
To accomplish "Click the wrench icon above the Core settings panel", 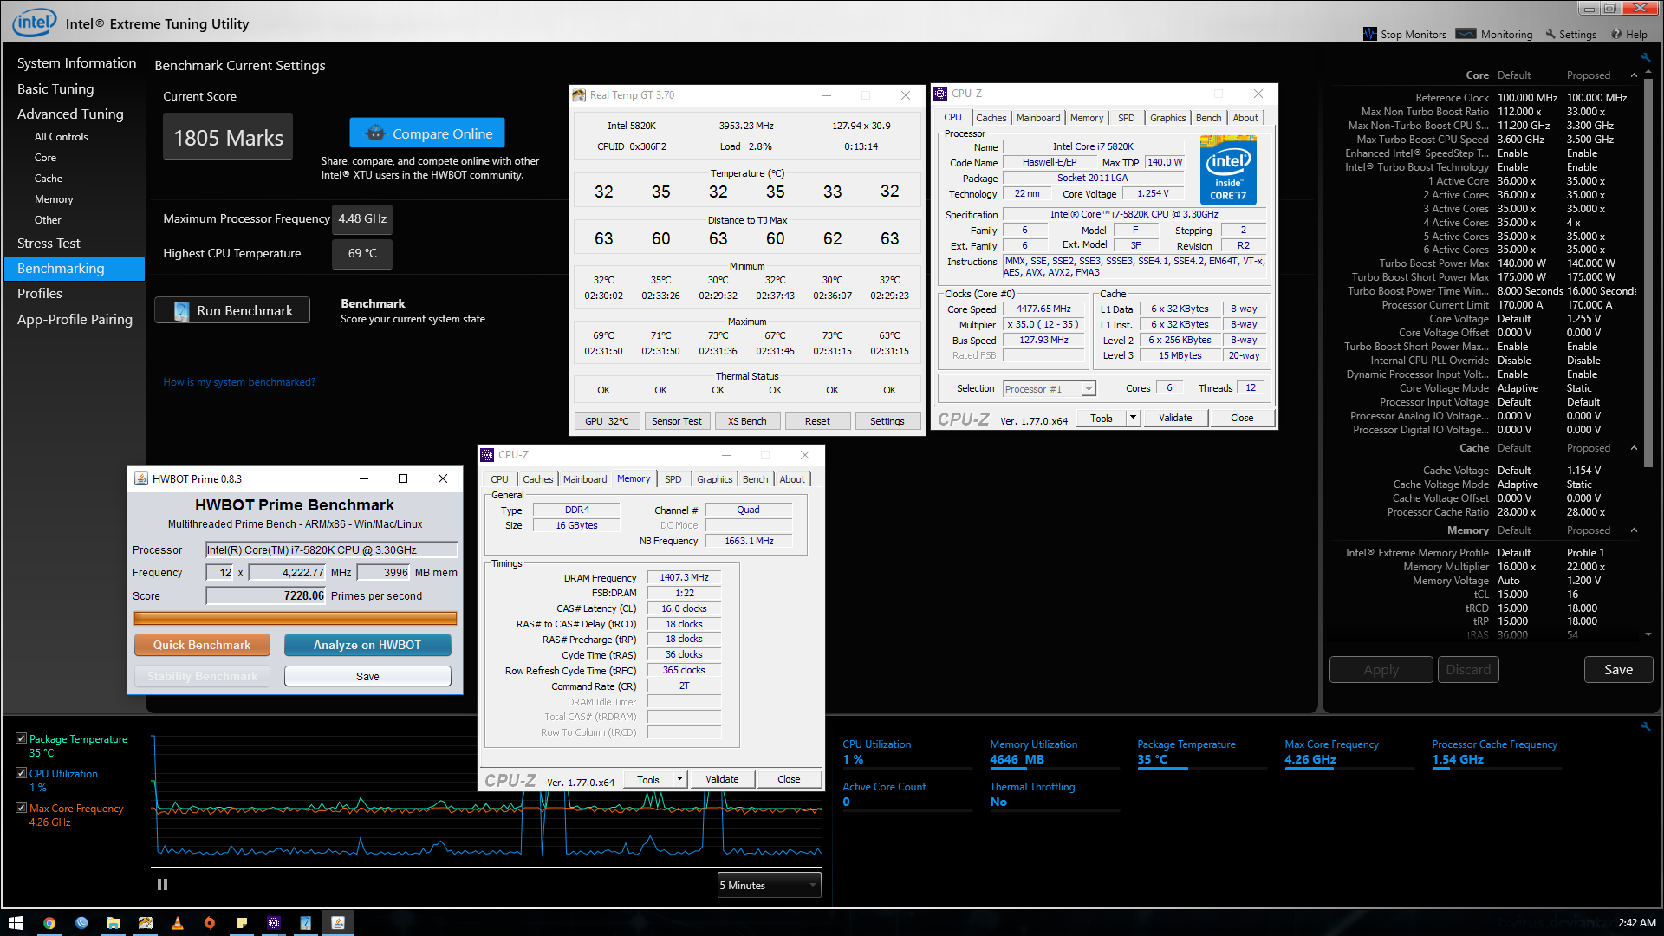I will point(1645,57).
